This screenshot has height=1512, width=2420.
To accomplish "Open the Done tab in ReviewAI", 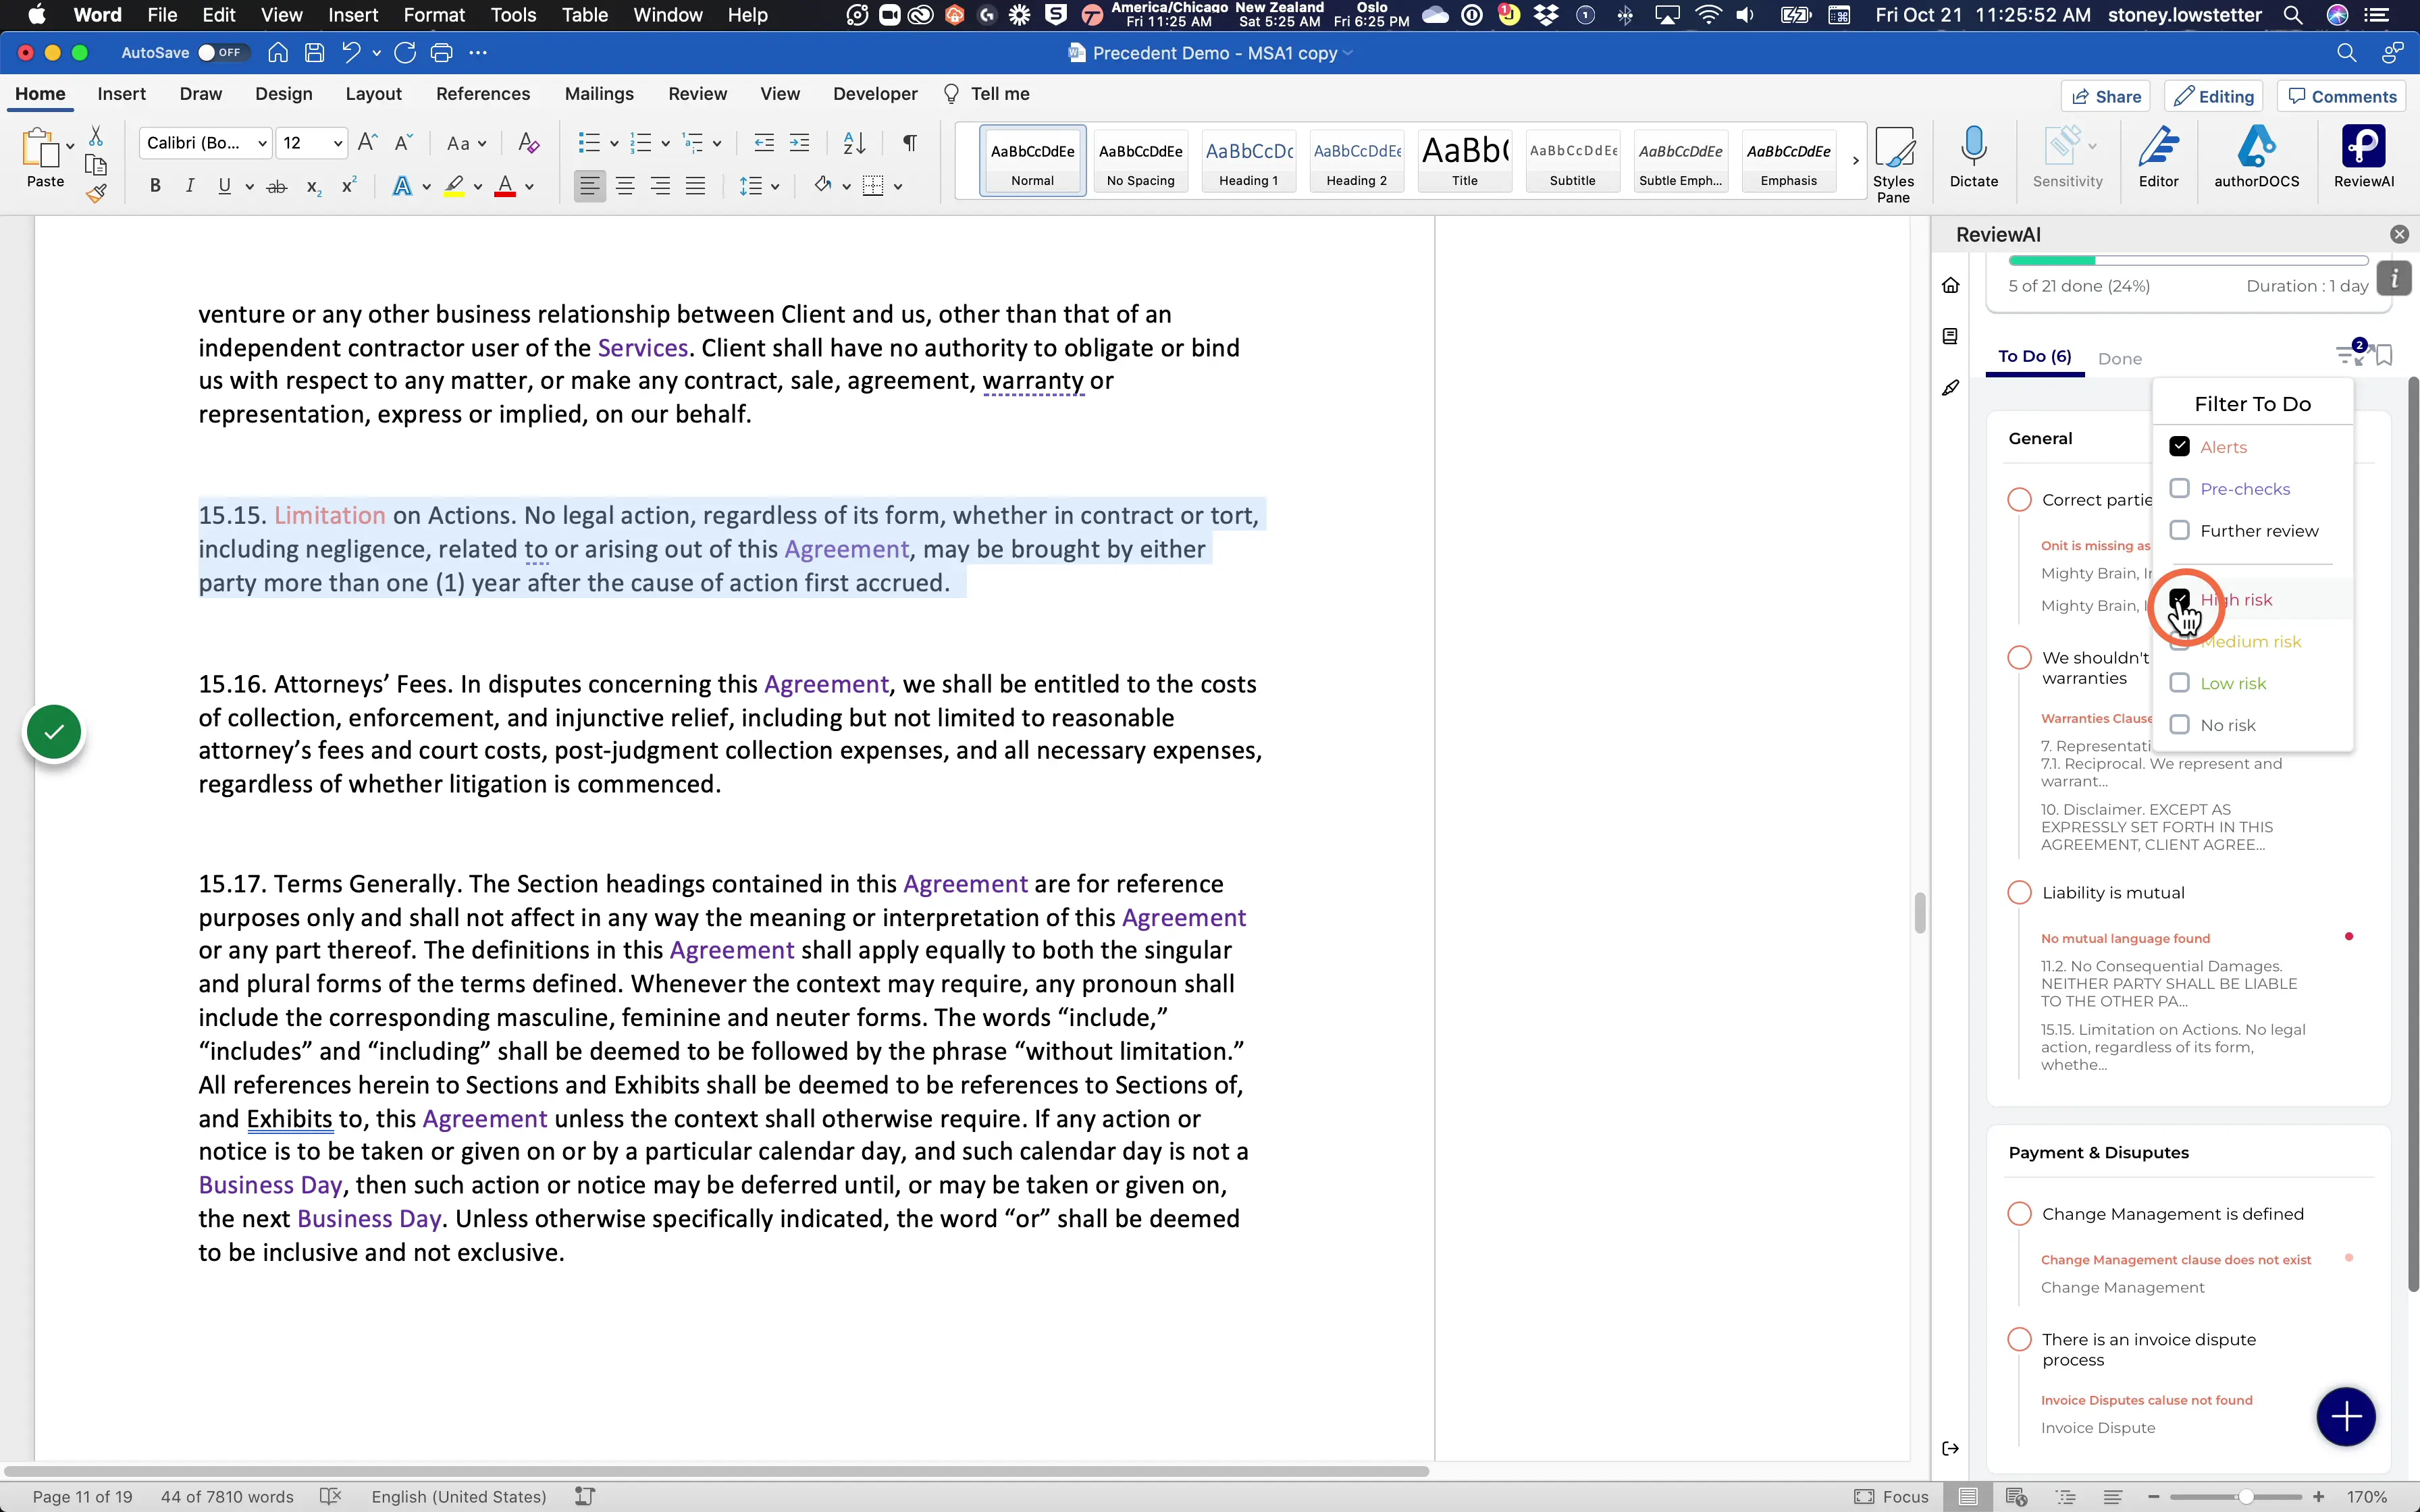I will pos(2119,359).
